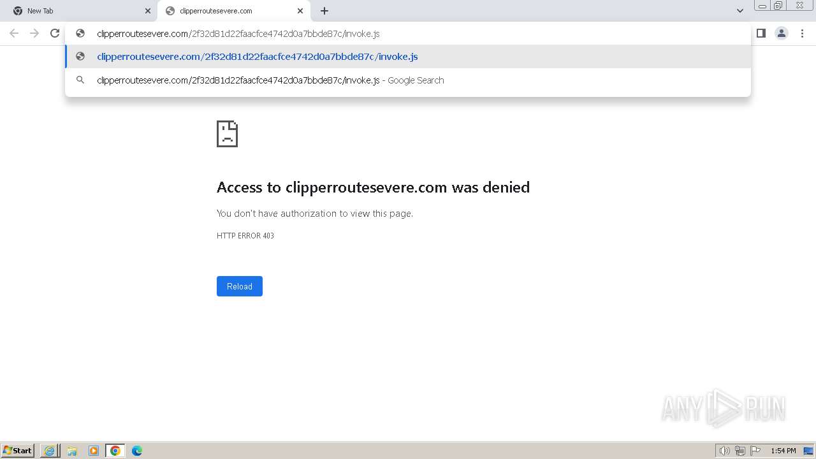816x459 pixels.
Task: Close the clipperroutesevere.com tab
Action: point(300,11)
